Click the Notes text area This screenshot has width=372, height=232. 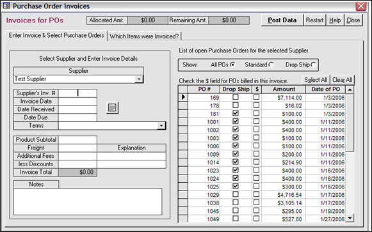pos(88,202)
